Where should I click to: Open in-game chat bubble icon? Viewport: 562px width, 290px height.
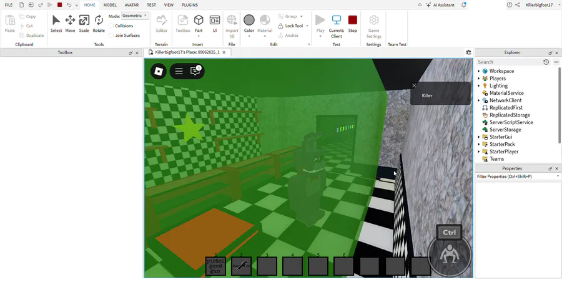click(x=195, y=71)
